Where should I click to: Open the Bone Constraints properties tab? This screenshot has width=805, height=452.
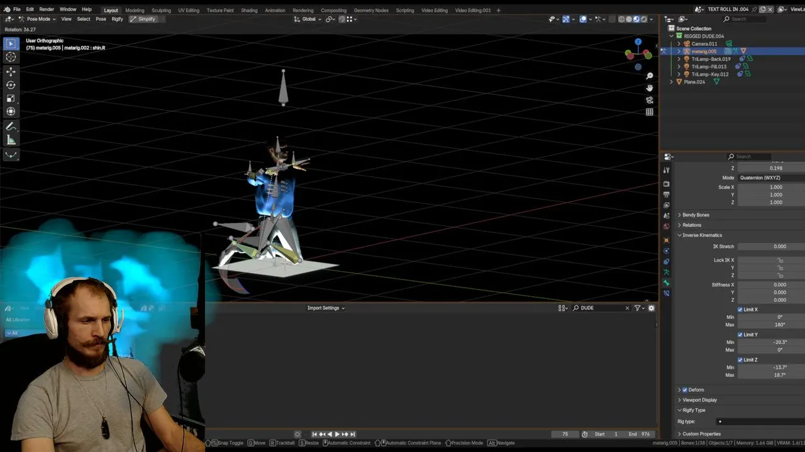pos(667,293)
